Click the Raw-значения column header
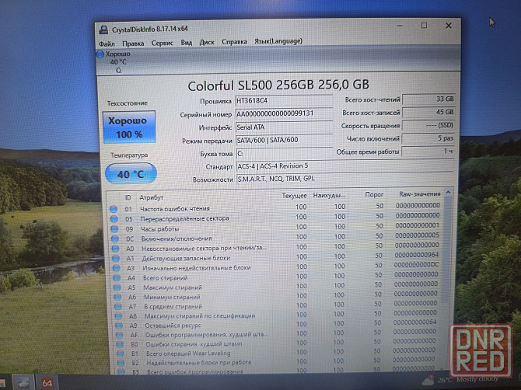521x390 pixels. (x=420, y=194)
